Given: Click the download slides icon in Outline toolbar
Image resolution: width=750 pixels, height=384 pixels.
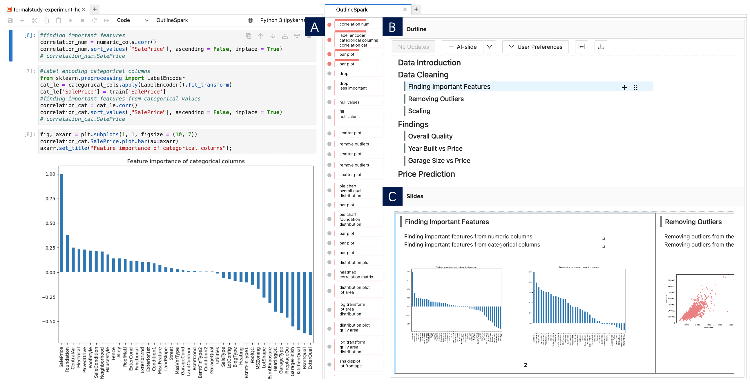Looking at the screenshot, I should (600, 47).
